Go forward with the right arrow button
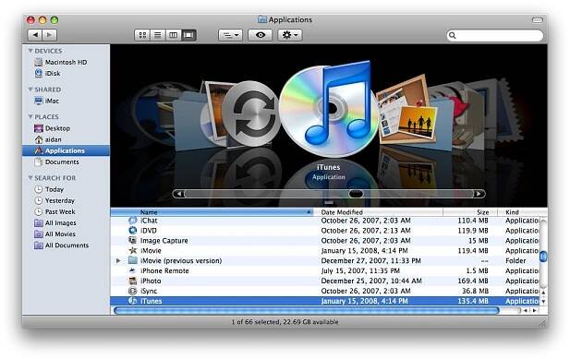 click(50, 35)
